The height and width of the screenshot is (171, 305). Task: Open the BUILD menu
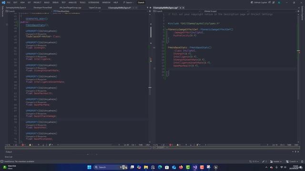tap(47, 2)
